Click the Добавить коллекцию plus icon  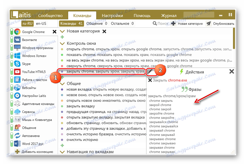[x=17, y=151]
